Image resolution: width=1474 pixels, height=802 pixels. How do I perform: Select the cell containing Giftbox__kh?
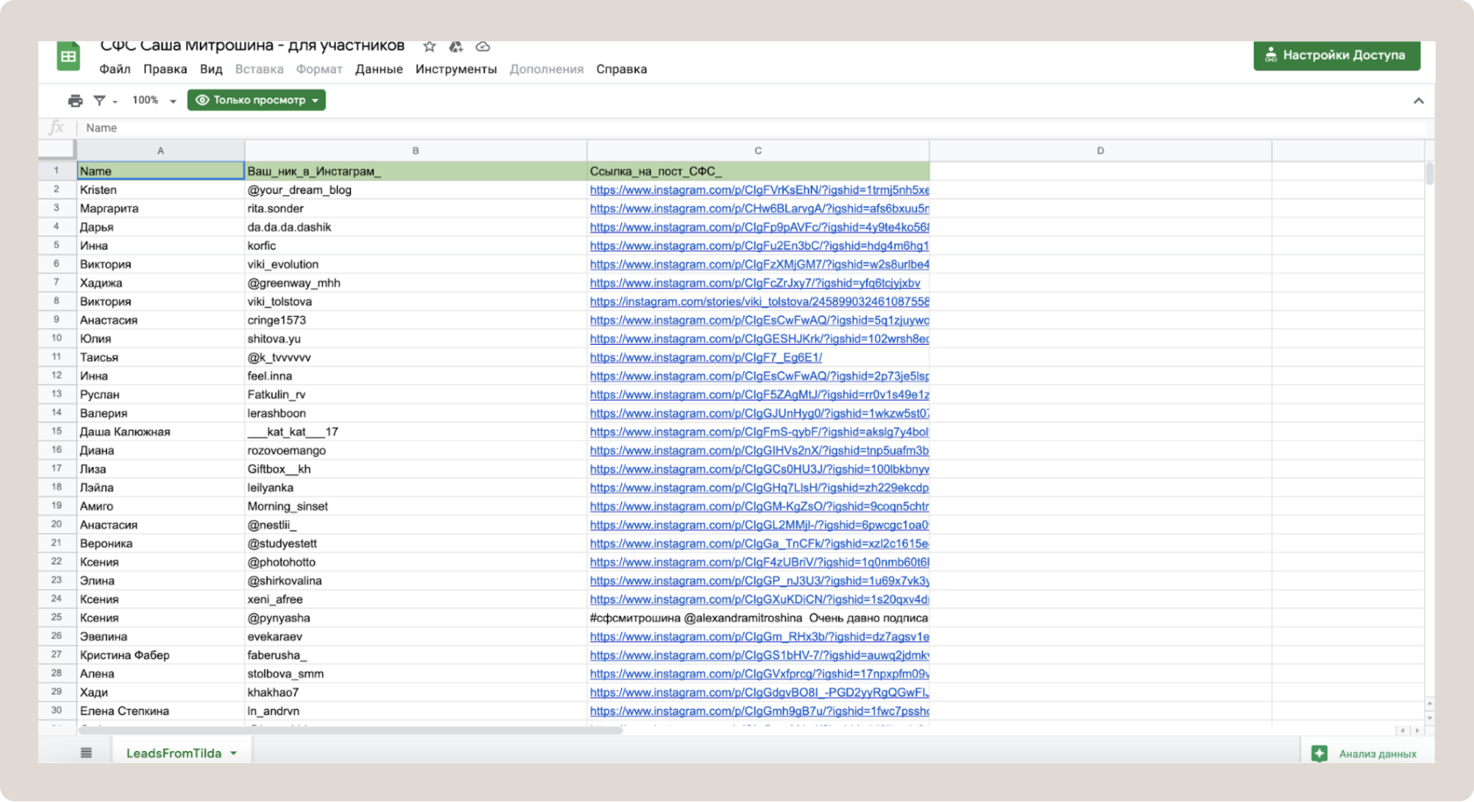(x=416, y=469)
